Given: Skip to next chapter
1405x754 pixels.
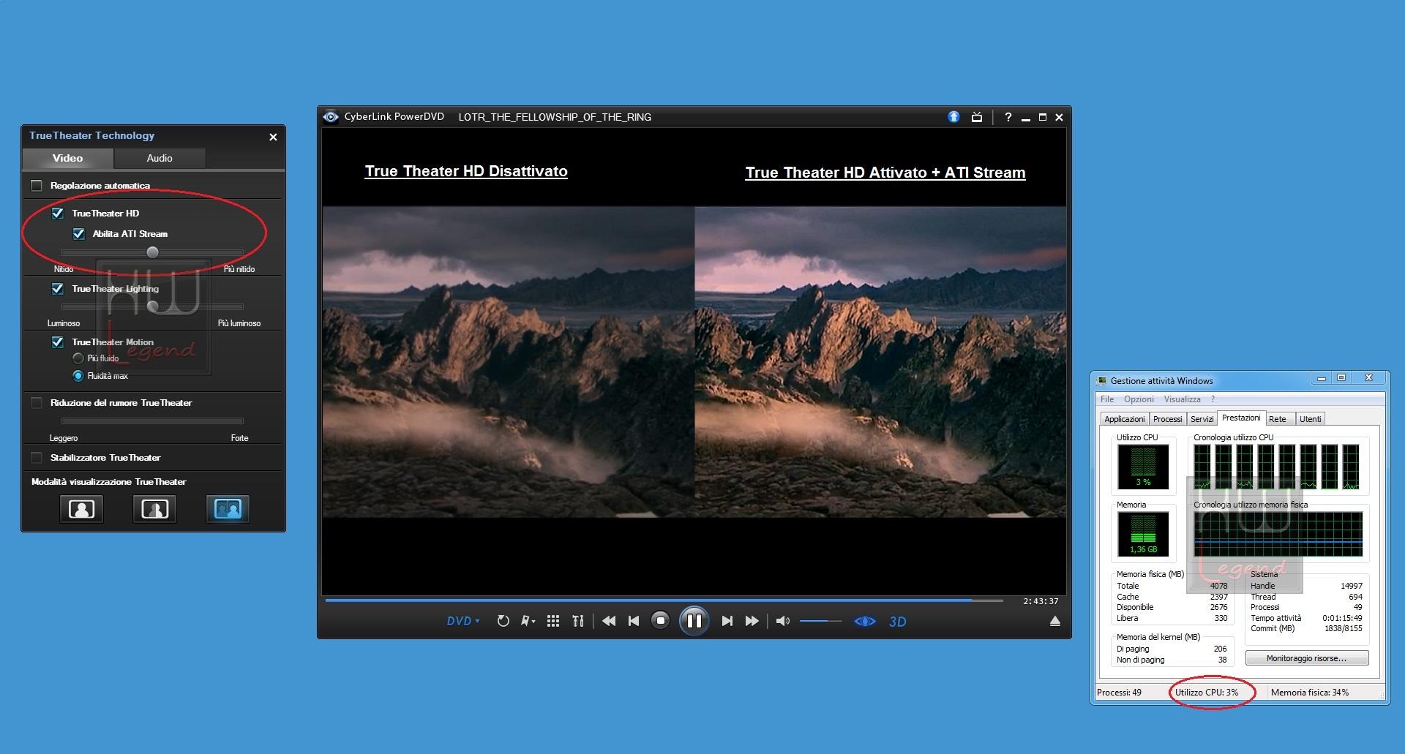Looking at the screenshot, I should coord(727,621).
